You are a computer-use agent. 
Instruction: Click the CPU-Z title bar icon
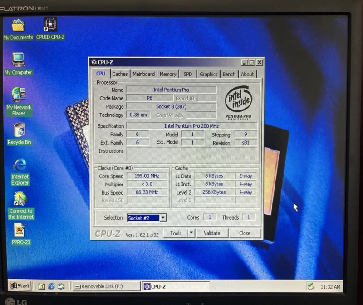point(94,62)
